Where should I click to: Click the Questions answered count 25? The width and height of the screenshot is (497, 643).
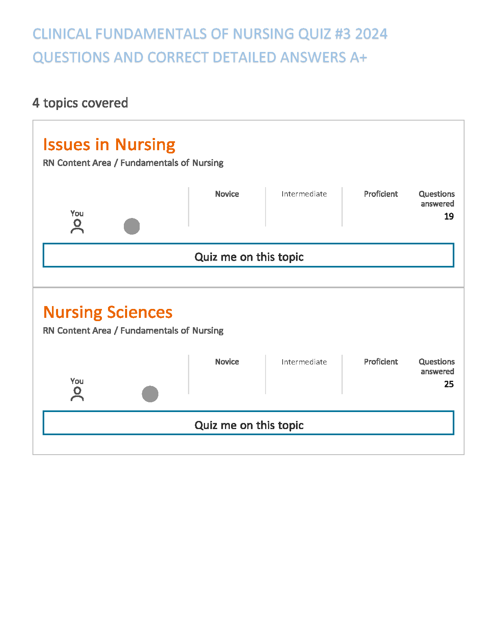(x=449, y=384)
